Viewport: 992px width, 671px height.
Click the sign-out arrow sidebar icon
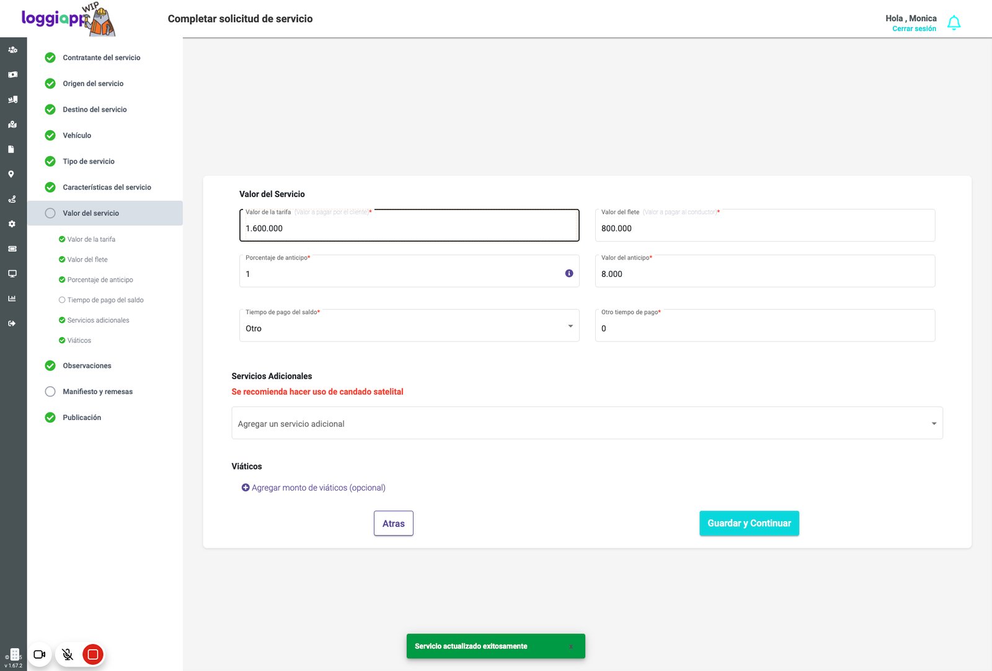[x=12, y=323]
